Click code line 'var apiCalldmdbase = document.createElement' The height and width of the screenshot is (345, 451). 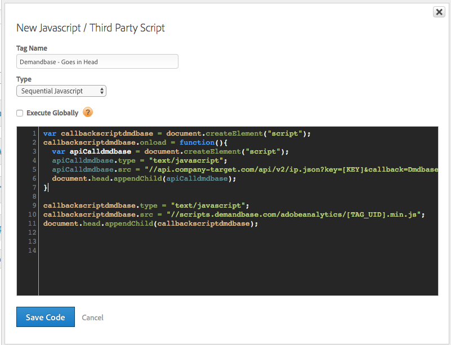coord(170,151)
